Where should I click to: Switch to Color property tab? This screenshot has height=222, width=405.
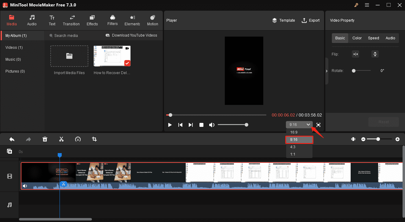click(x=357, y=38)
